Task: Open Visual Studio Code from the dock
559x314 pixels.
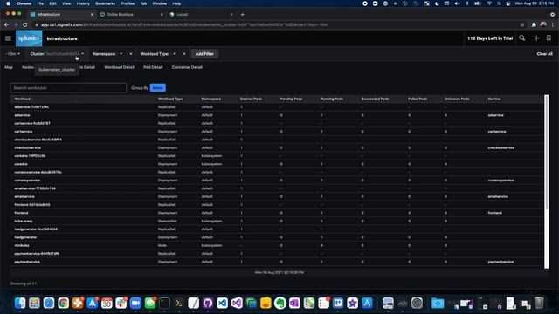Action: tap(222, 303)
